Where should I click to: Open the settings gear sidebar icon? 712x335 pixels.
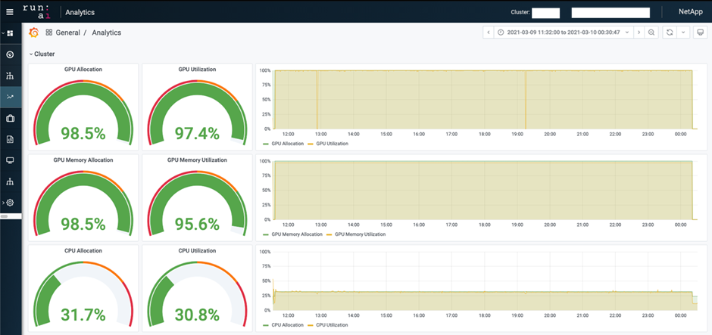(x=10, y=203)
